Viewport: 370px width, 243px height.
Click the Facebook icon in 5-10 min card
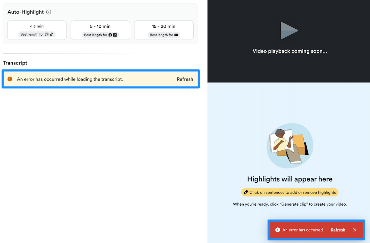110,35
